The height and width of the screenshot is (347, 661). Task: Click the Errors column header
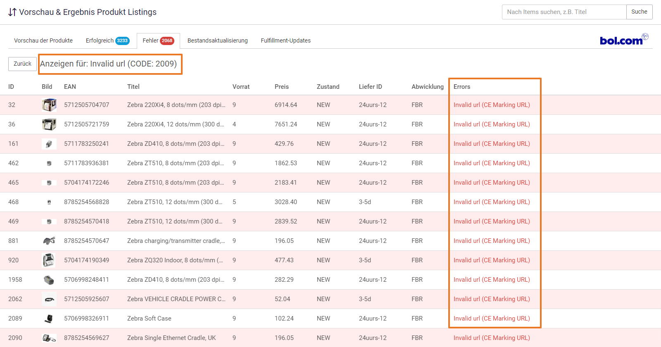(462, 87)
